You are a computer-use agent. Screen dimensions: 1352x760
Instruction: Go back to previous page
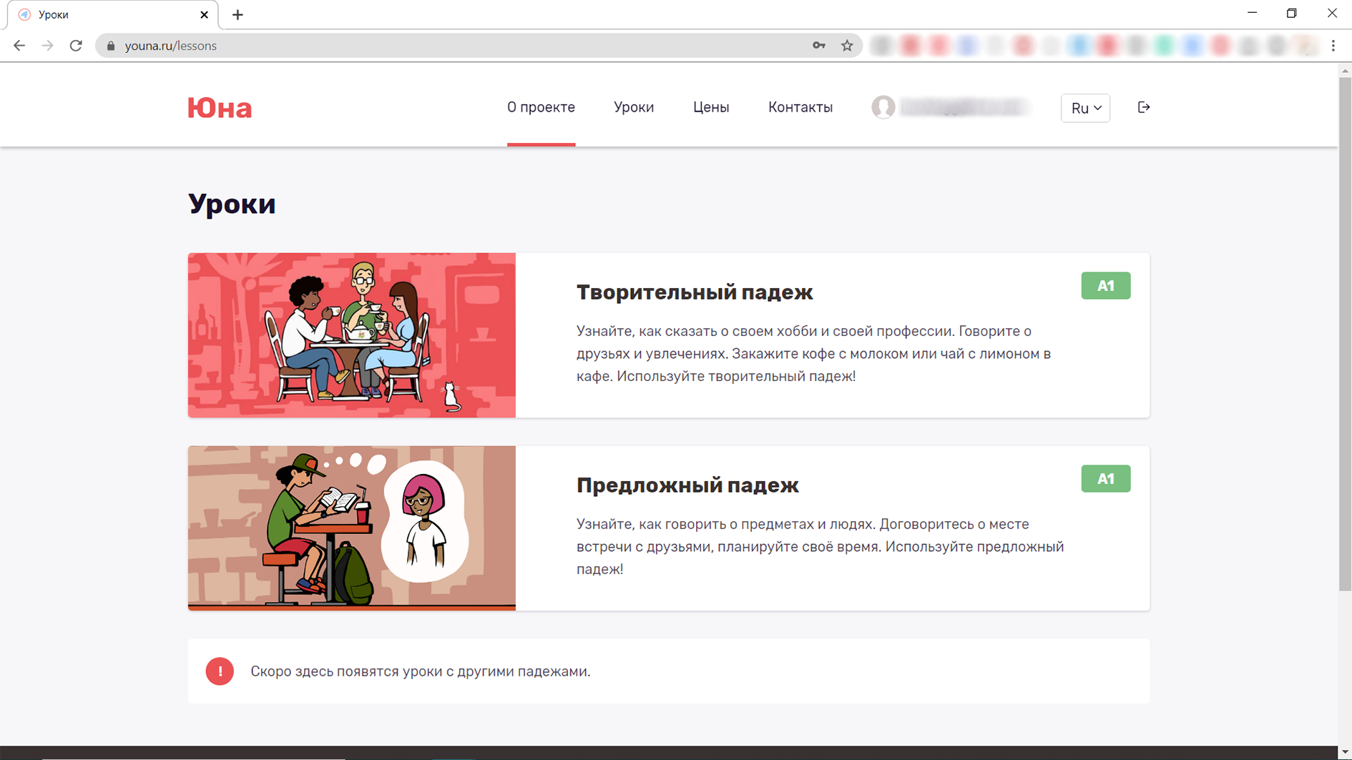point(19,46)
